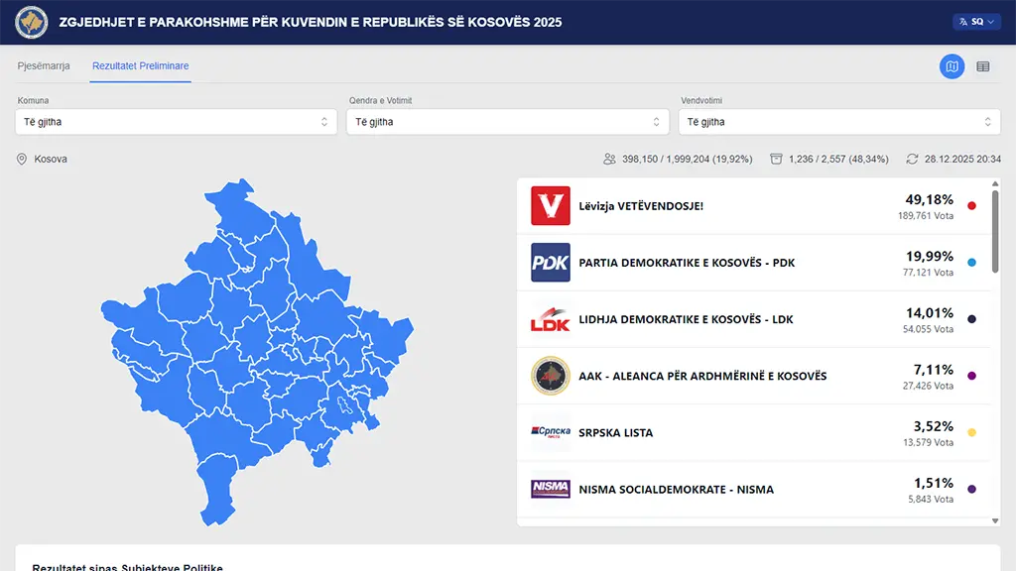Open the SQ language selector
The height and width of the screenshot is (571, 1016).
[976, 21]
